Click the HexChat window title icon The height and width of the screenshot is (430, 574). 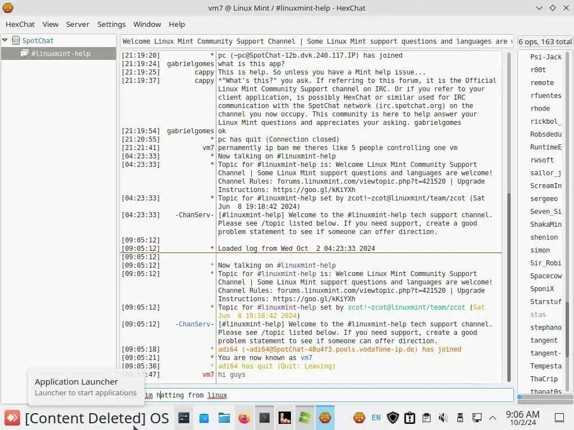pos(8,8)
